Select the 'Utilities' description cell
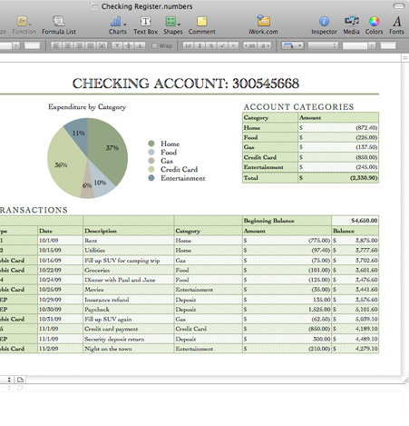Image resolution: width=409 pixels, height=426 pixels. [x=129, y=251]
